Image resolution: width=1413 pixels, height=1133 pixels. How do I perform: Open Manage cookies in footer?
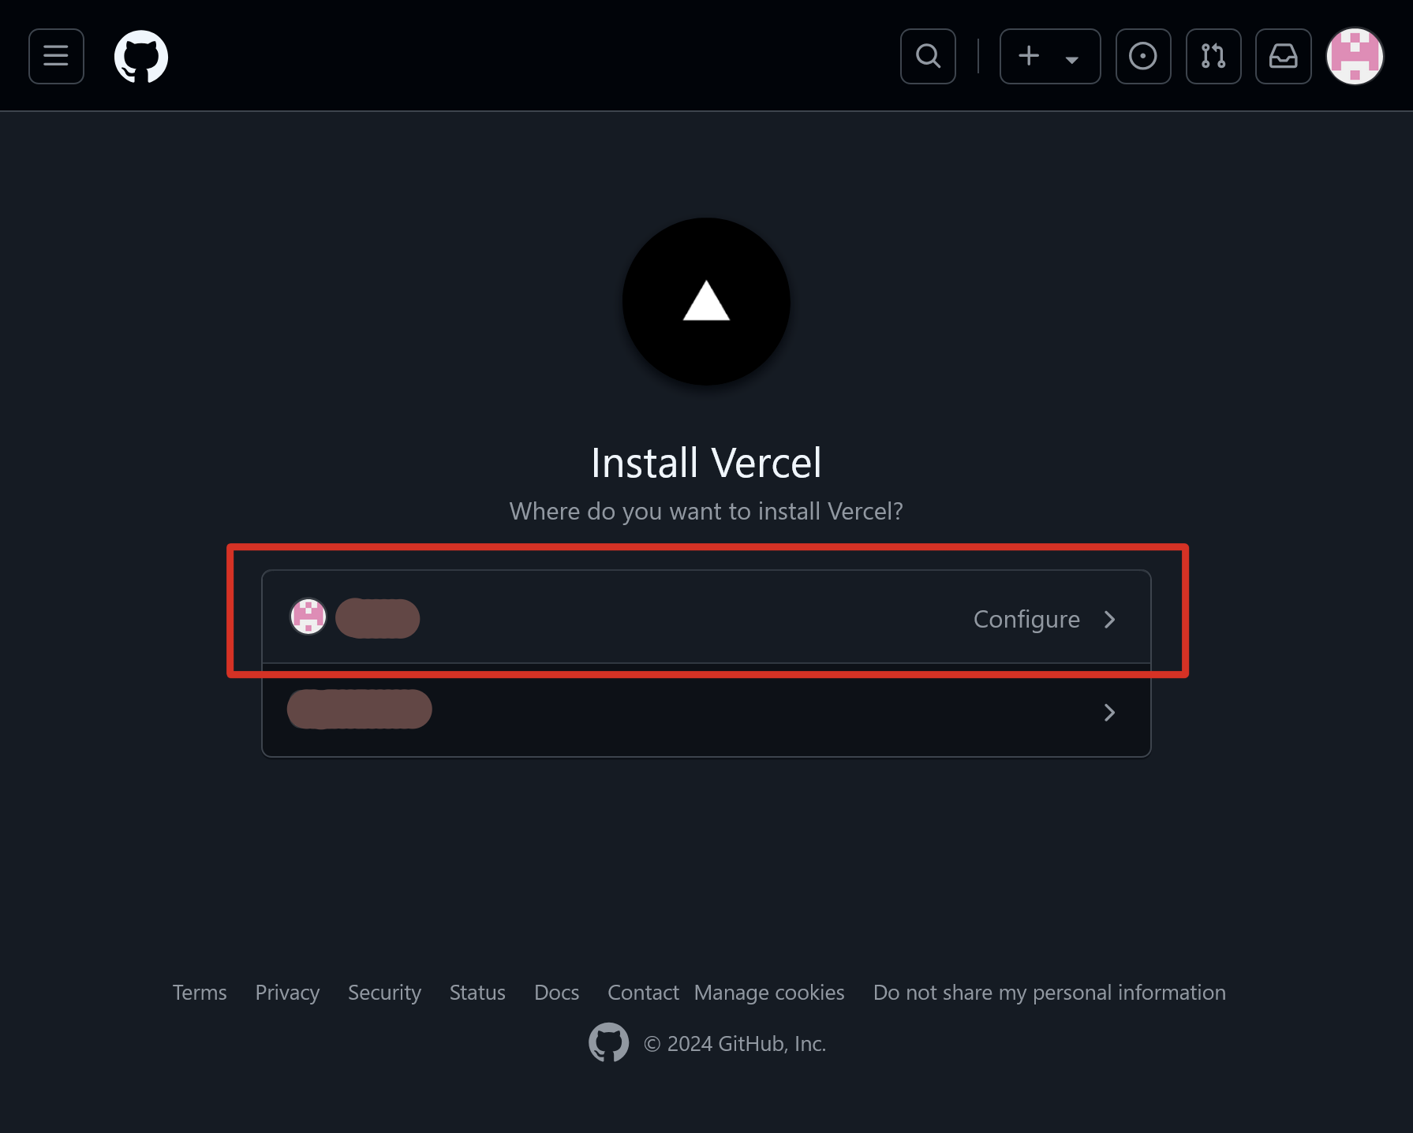click(769, 993)
